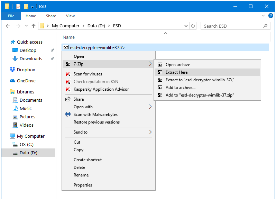The image size is (276, 200).
Task: Select Libraries in the navigation pane
Action: (x=26, y=92)
